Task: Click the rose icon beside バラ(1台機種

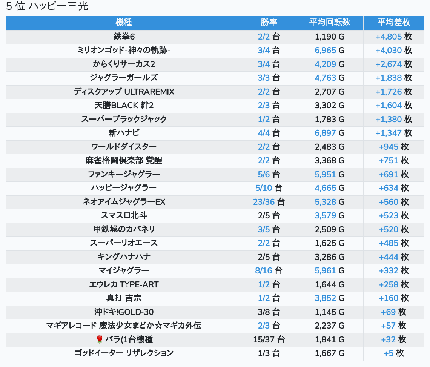Action: coord(100,339)
